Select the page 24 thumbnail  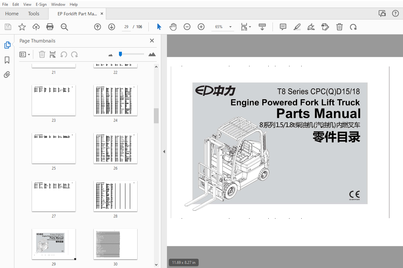115,100
